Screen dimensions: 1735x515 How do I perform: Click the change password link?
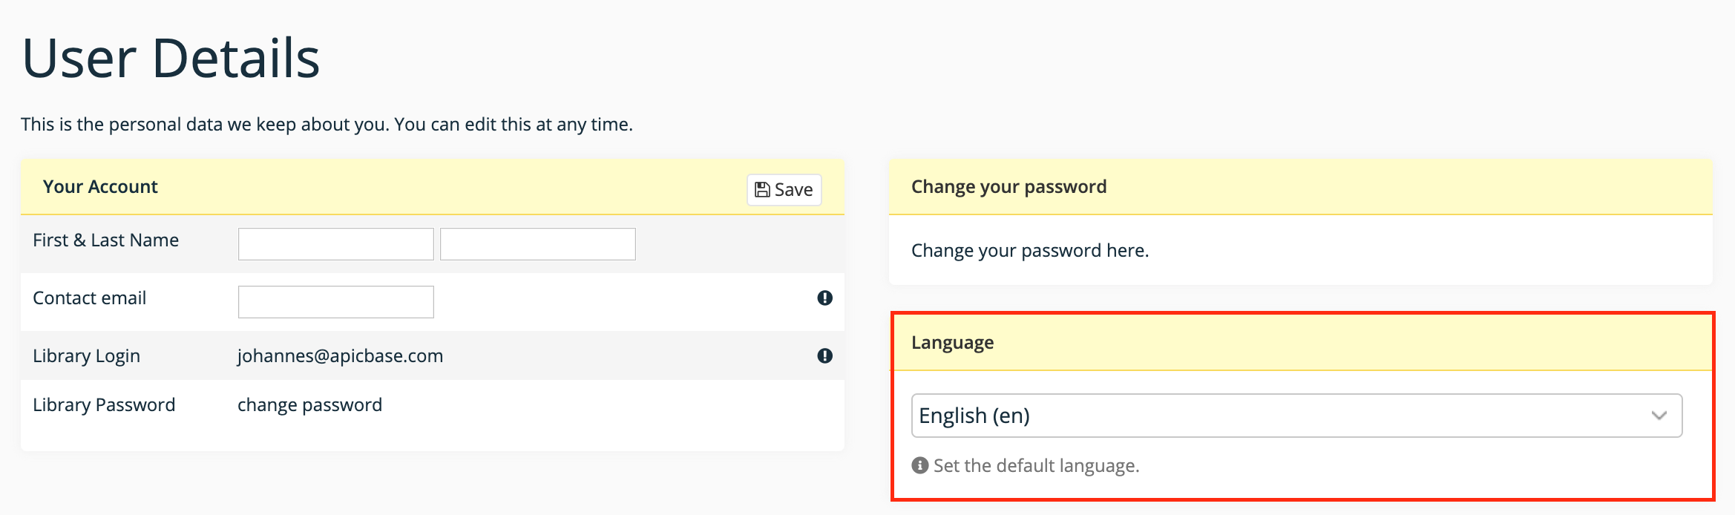pos(309,405)
